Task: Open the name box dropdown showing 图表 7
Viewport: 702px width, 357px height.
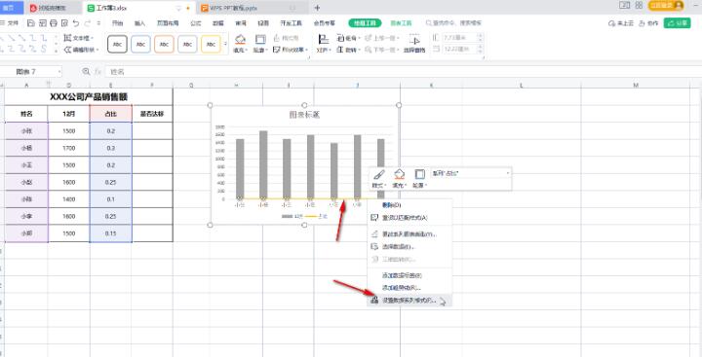Action: (x=59, y=71)
